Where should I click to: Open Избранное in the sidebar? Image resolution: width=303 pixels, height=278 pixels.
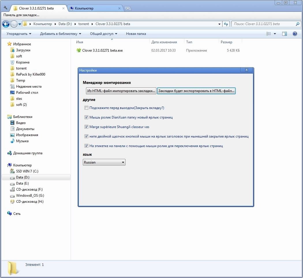click(22, 44)
